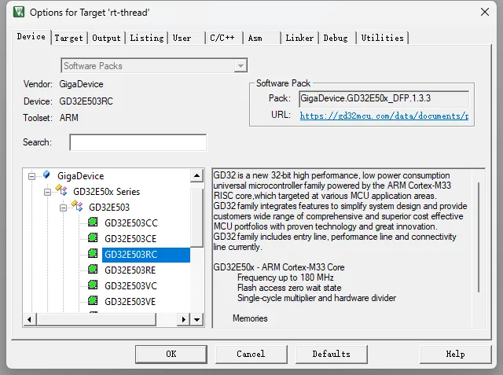Click the Cancel button
This screenshot has height=375, width=503.
[x=251, y=354]
